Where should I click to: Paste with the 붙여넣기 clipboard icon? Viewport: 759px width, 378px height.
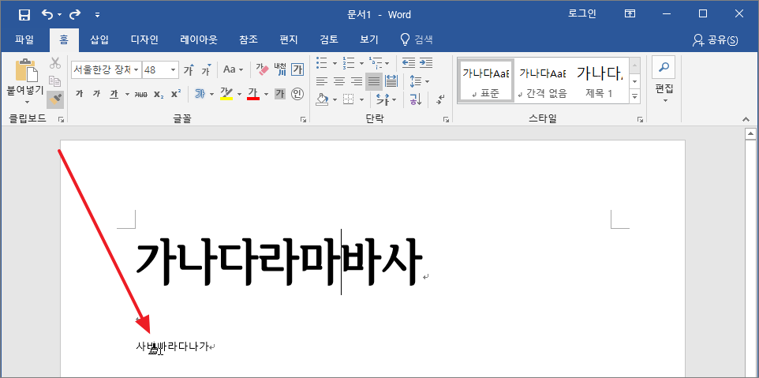point(26,71)
